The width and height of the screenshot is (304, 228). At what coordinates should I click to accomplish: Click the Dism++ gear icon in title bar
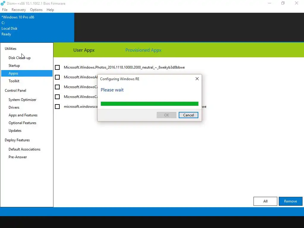[3, 3]
